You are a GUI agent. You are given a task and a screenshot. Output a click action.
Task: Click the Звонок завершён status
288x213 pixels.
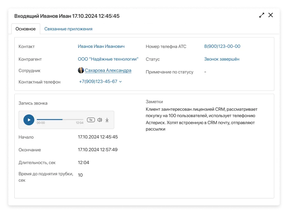[221, 59]
